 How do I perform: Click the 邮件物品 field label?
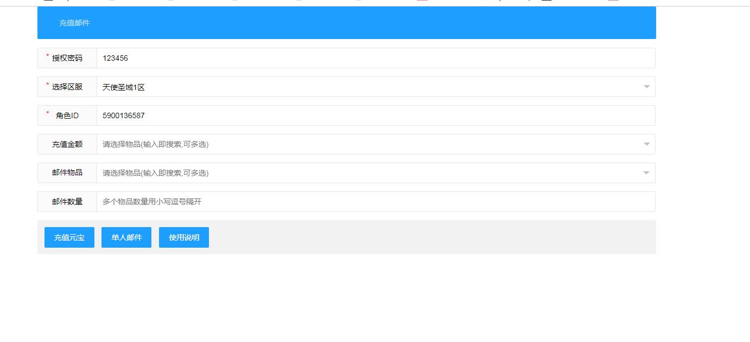tap(67, 173)
